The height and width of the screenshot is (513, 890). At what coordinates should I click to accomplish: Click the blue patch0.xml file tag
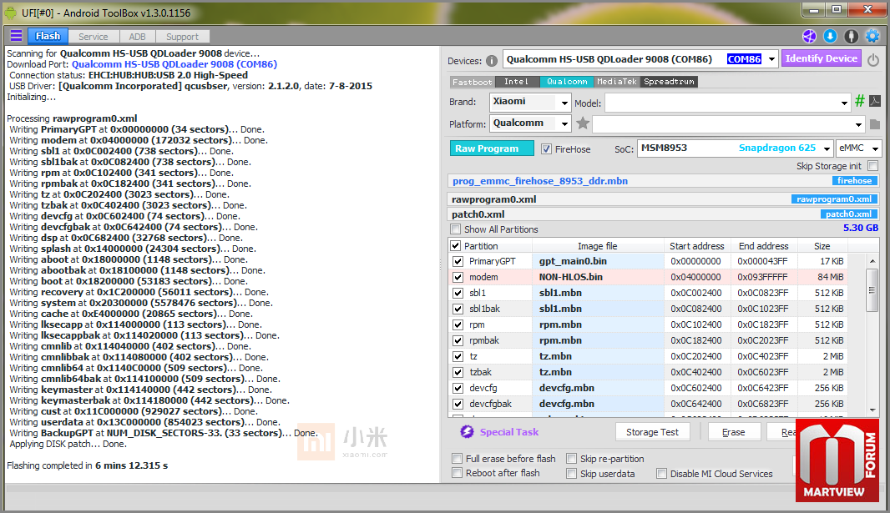(848, 214)
